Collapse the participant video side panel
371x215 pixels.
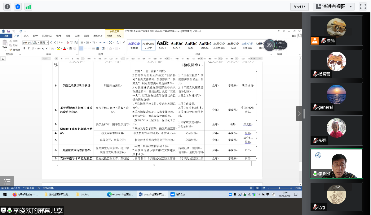(x=299, y=114)
